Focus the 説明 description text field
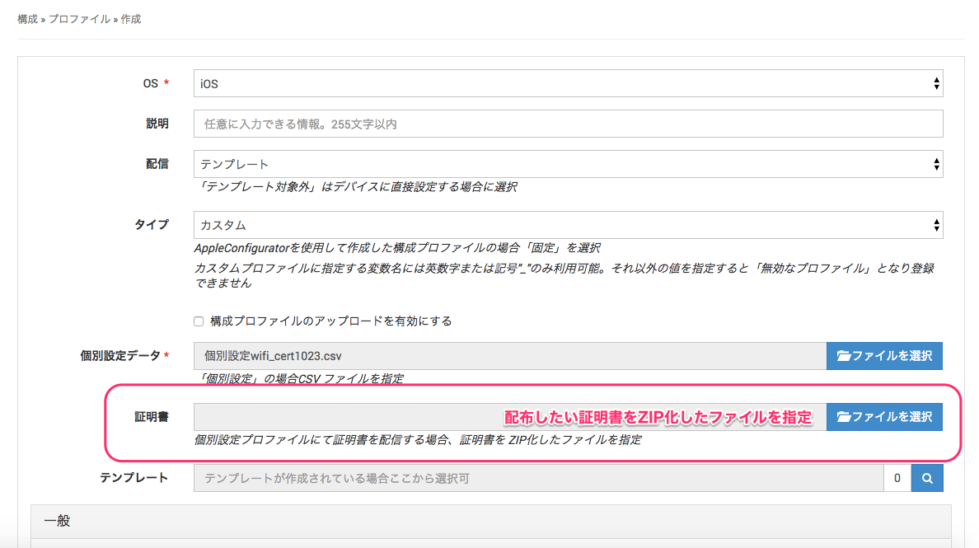979x548 pixels. pyautogui.click(x=568, y=124)
